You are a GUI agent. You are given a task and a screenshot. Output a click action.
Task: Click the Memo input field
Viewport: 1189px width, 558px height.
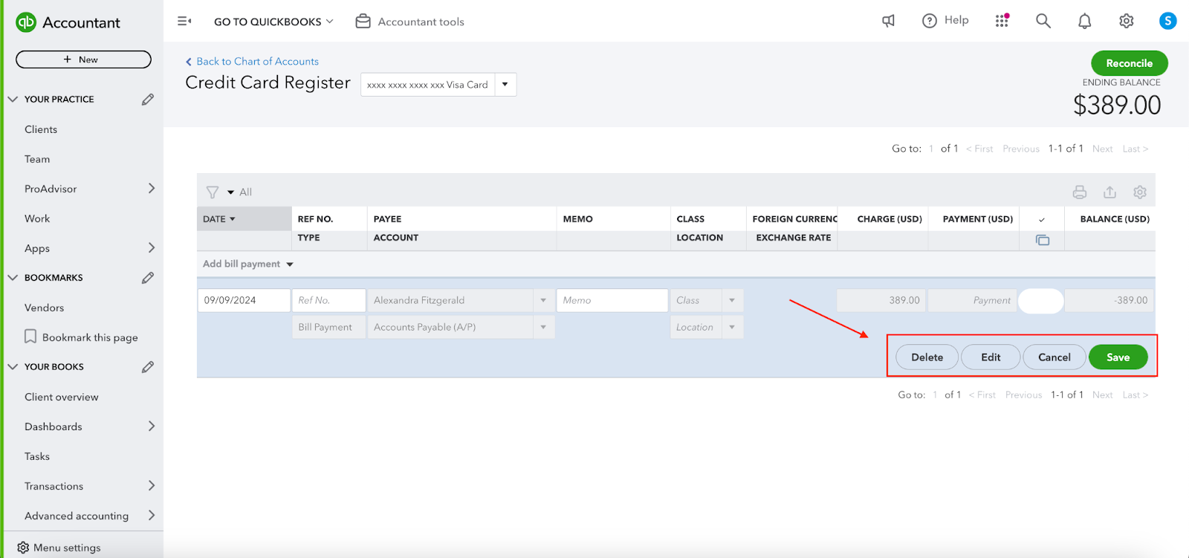[612, 300]
